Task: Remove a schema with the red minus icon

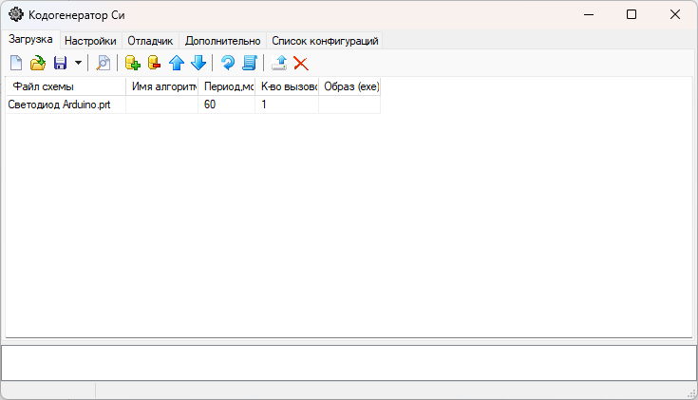Action: [154, 64]
